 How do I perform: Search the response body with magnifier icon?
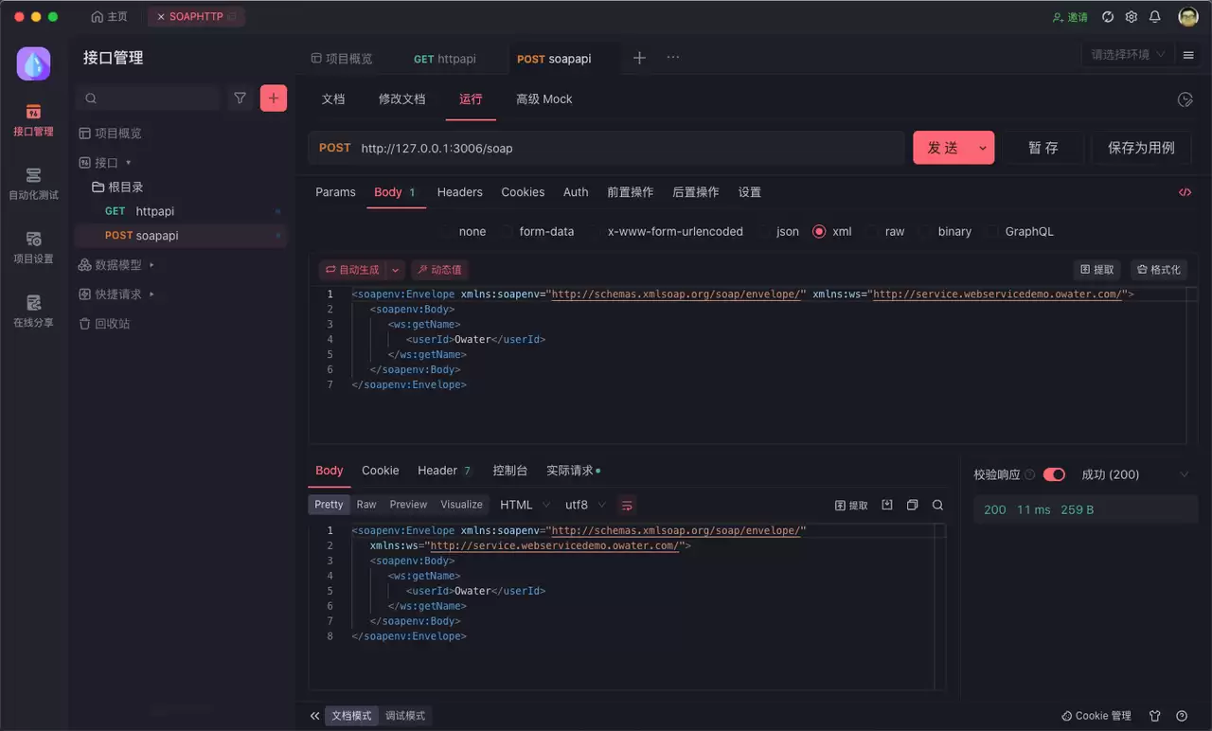(x=937, y=506)
